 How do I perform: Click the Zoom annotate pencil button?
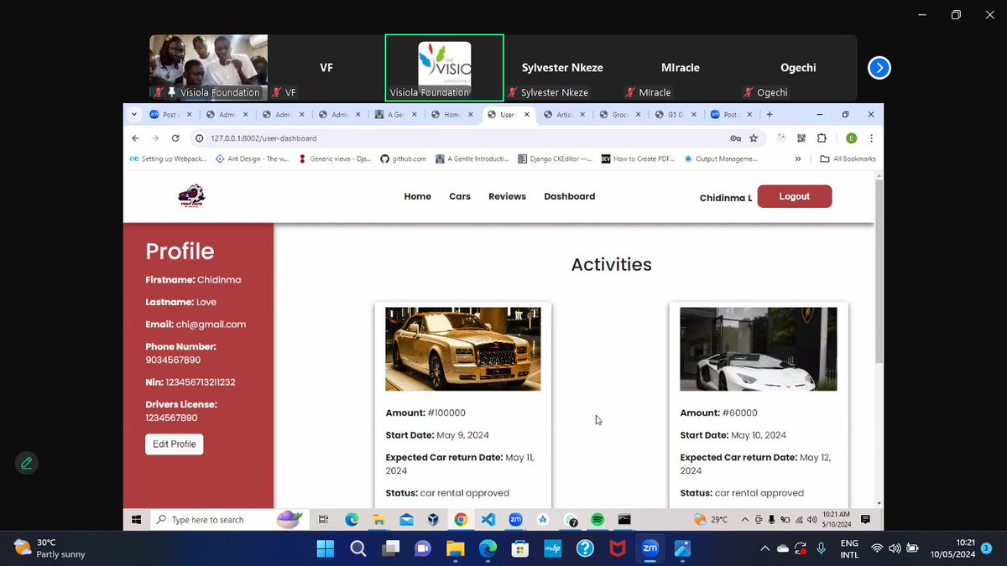pyautogui.click(x=27, y=463)
